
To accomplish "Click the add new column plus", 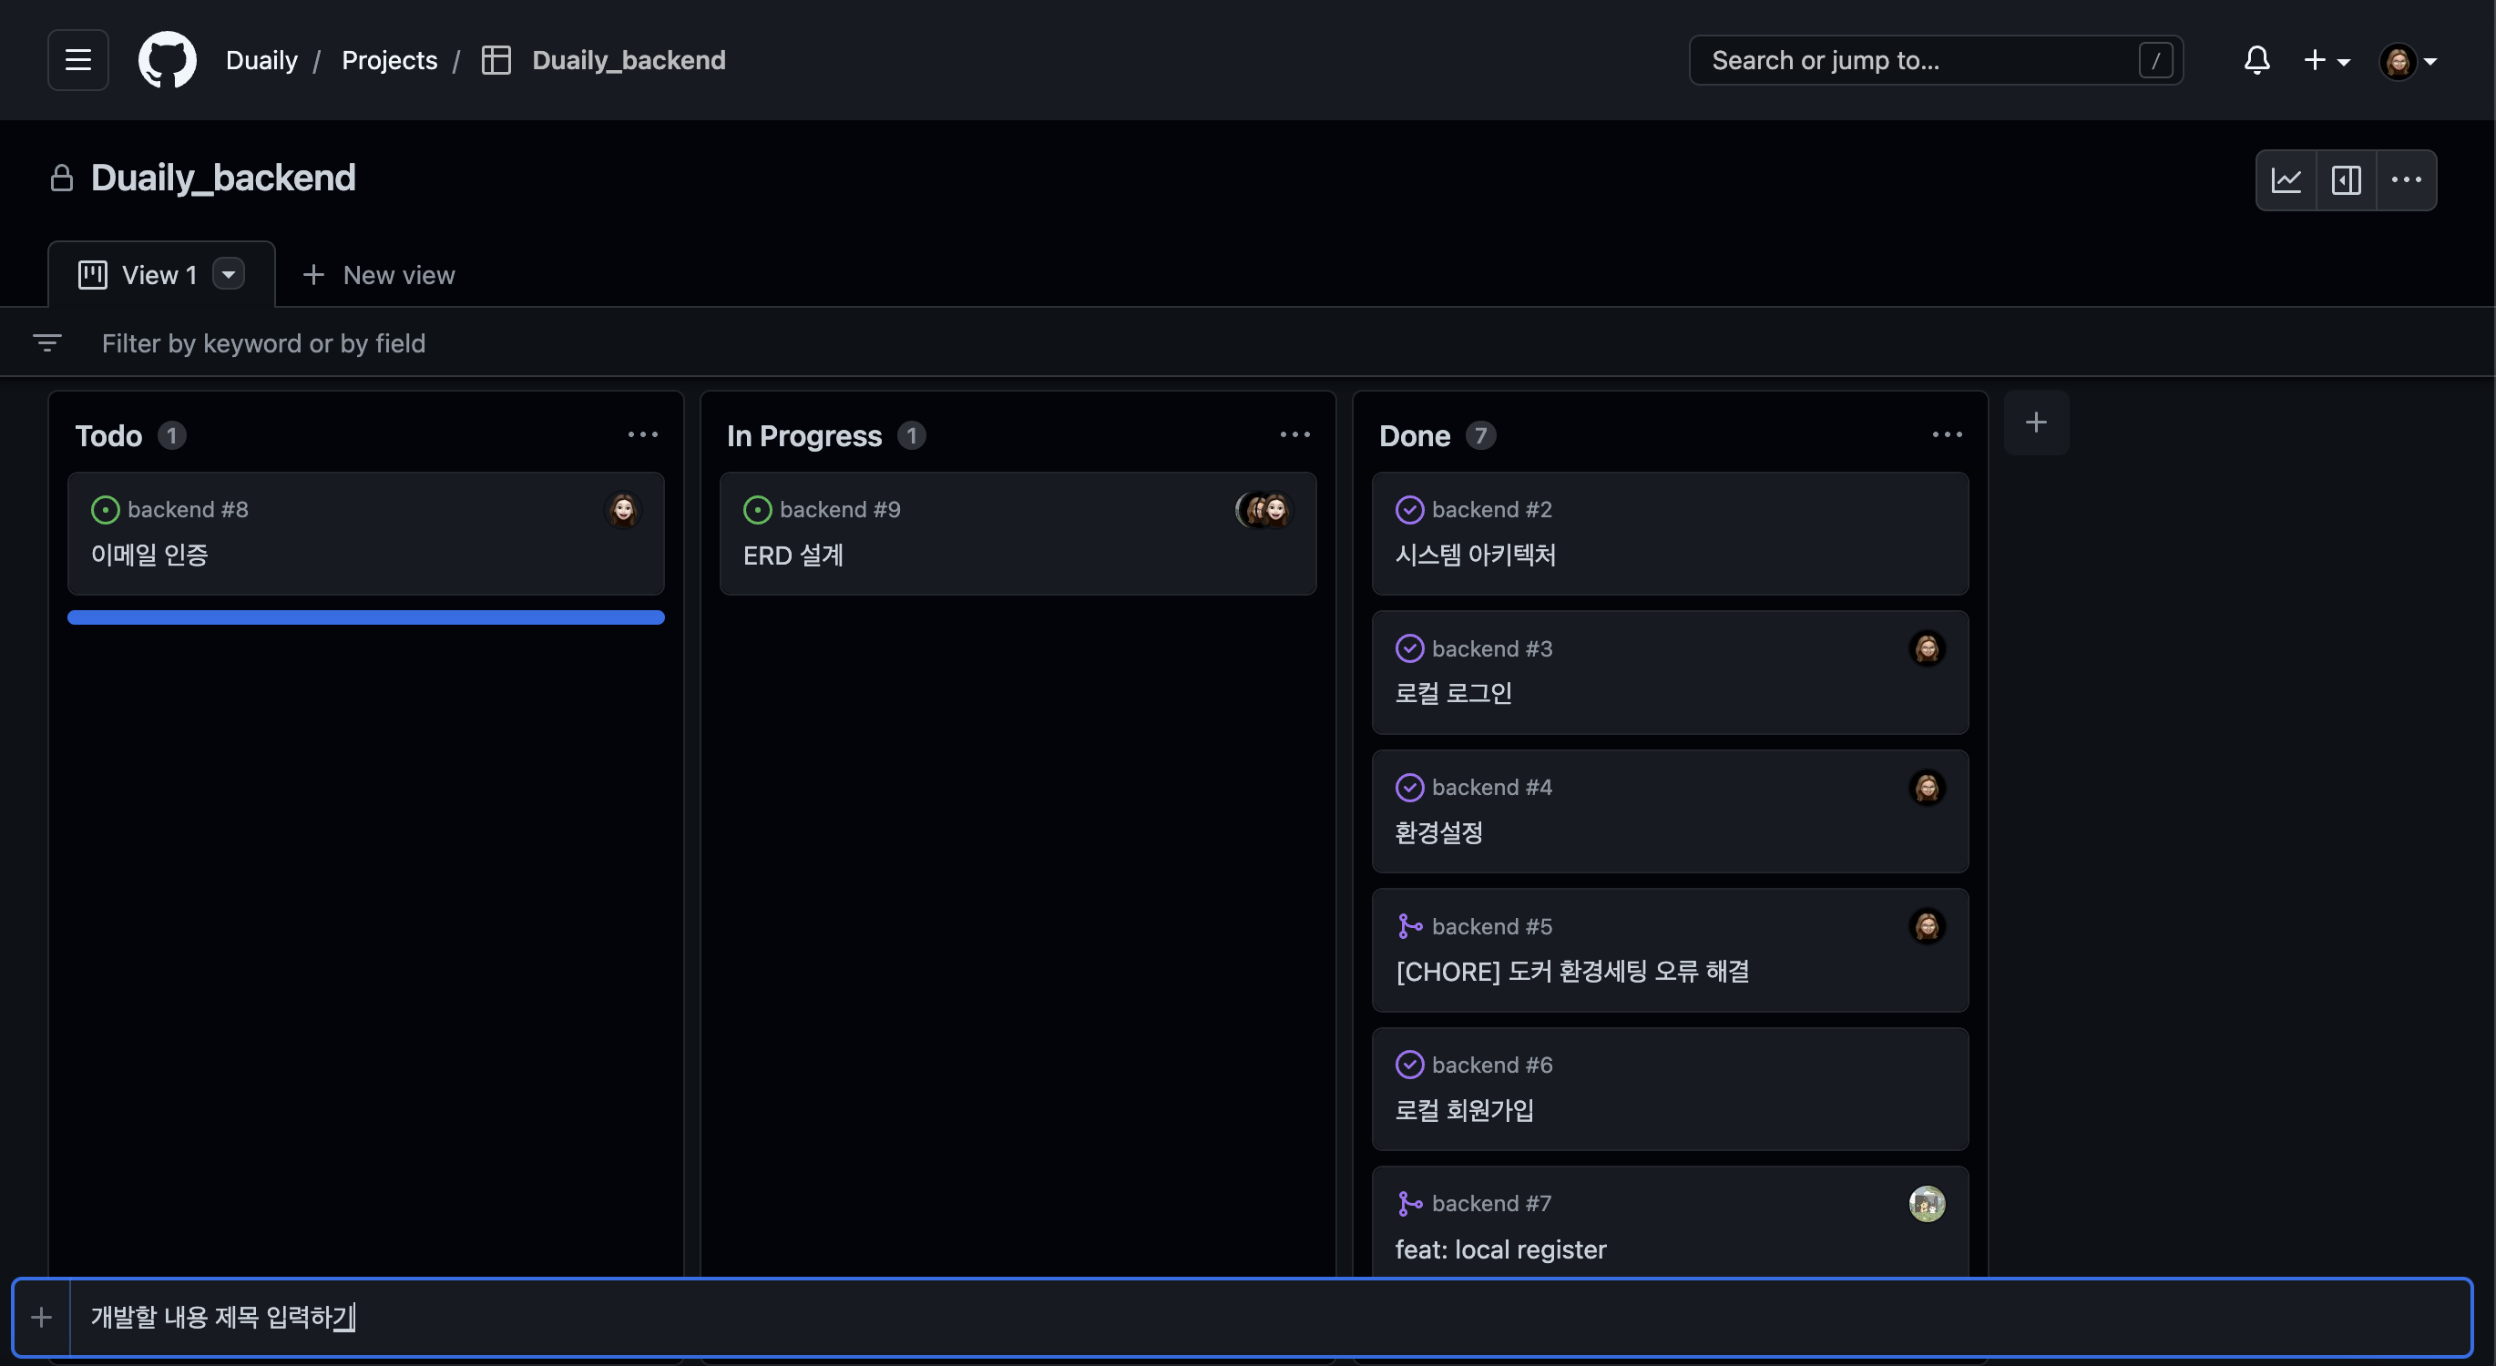I will pyautogui.click(x=2036, y=423).
